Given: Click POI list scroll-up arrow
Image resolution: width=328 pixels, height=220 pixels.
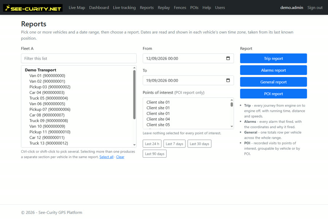Looking at the screenshot, I should (x=231, y=100).
